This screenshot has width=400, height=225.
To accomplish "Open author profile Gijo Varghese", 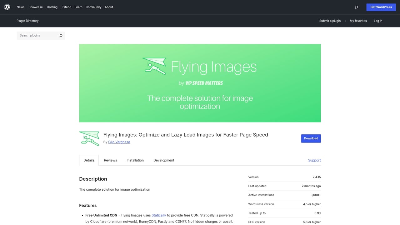I will [x=119, y=142].
